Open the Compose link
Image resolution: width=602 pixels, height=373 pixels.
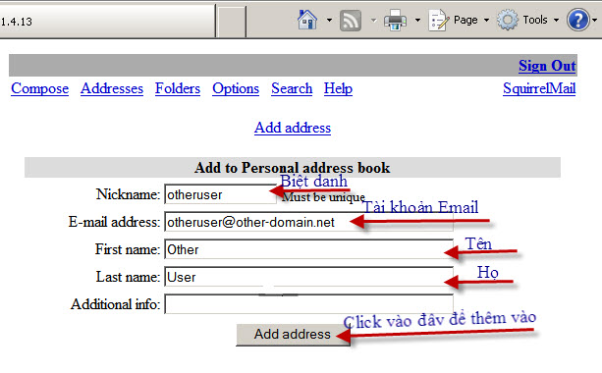coord(40,88)
